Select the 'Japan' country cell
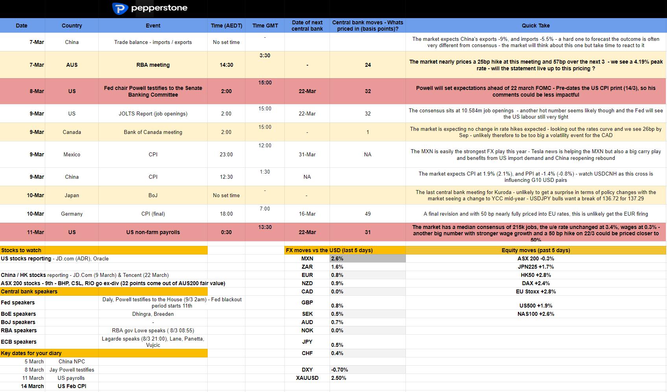667x392 pixels. click(x=72, y=195)
